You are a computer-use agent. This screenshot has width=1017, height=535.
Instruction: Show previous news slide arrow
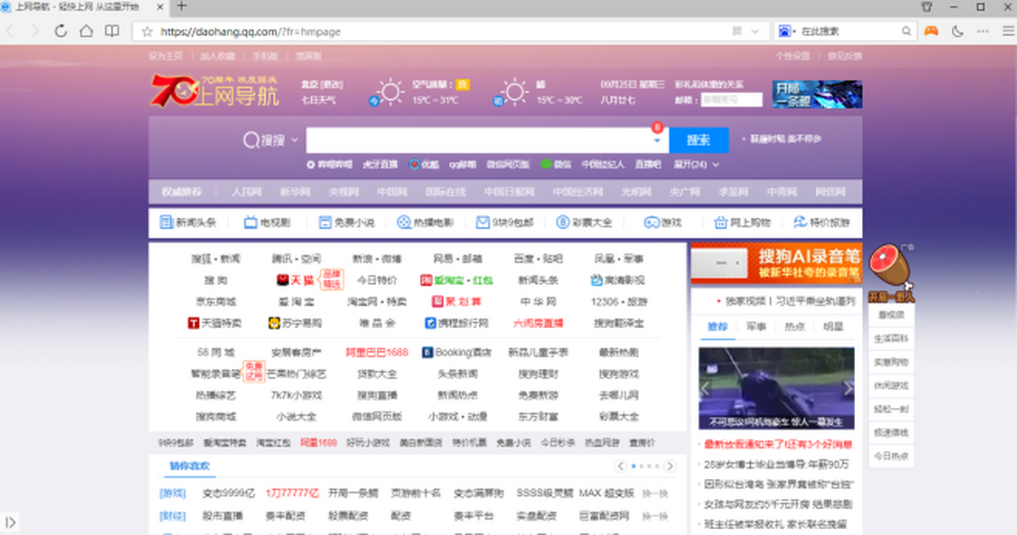click(705, 388)
